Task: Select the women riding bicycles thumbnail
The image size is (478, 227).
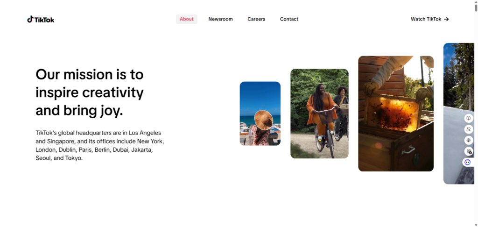Action: coord(319,113)
